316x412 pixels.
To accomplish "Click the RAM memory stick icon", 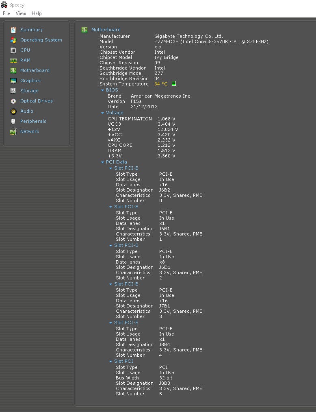I will (13, 60).
